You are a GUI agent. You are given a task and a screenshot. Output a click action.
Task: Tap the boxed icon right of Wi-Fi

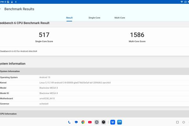[x=186, y=2]
